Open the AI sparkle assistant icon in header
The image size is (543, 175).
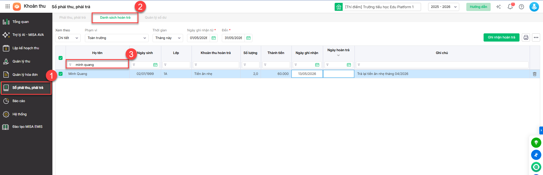pos(499,7)
